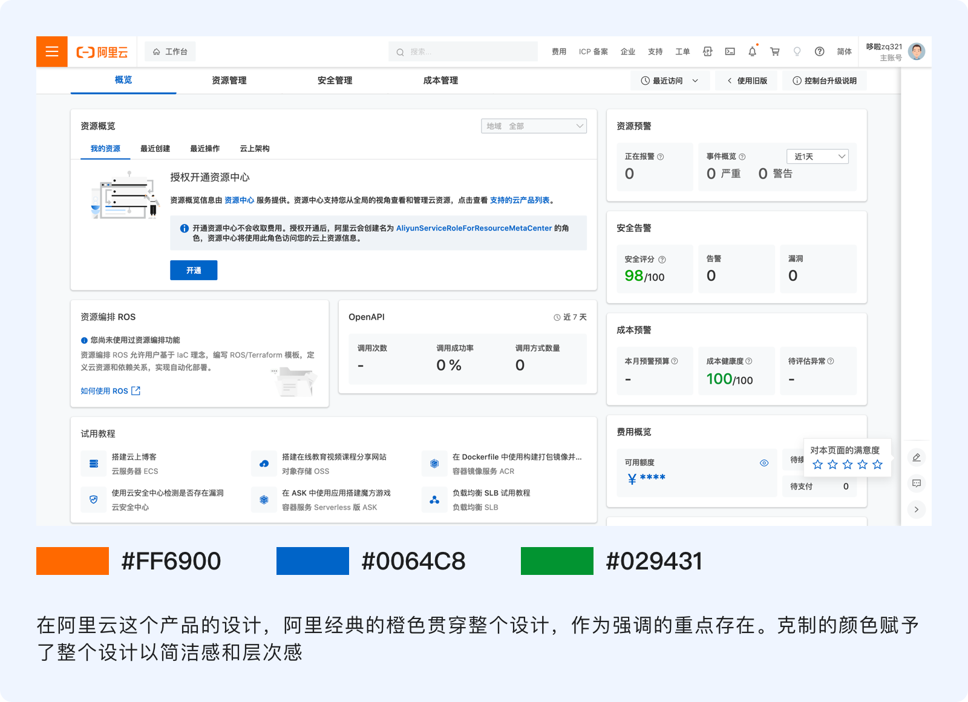Viewport: 968px width, 702px height.
Task: Open the API tool icon in header
Action: [707, 51]
